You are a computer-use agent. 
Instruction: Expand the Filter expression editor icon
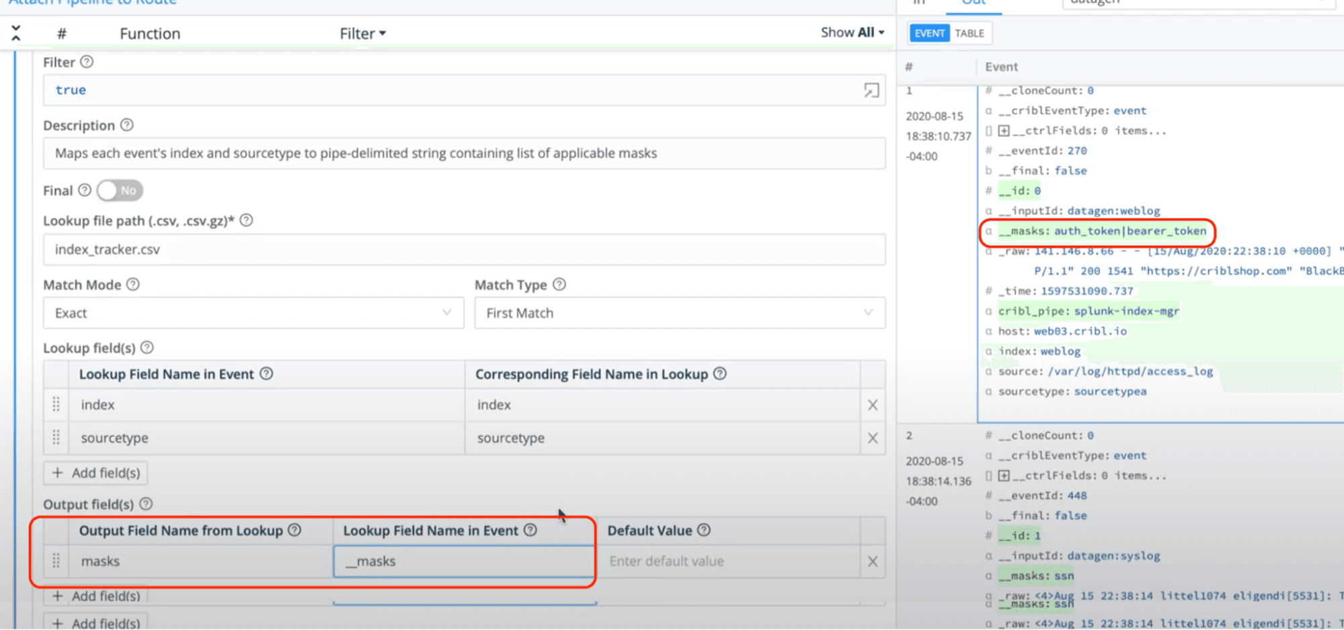pyautogui.click(x=871, y=90)
